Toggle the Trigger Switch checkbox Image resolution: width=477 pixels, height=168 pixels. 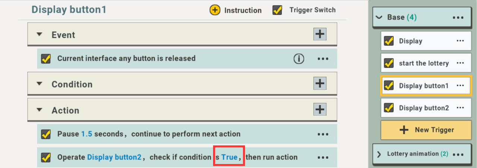(x=277, y=10)
